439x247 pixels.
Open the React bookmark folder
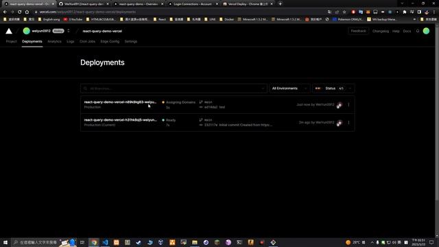pos(160,19)
